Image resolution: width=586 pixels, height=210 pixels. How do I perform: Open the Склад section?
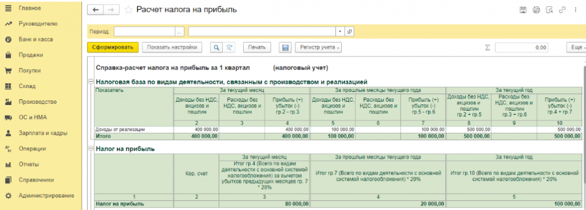click(x=27, y=86)
